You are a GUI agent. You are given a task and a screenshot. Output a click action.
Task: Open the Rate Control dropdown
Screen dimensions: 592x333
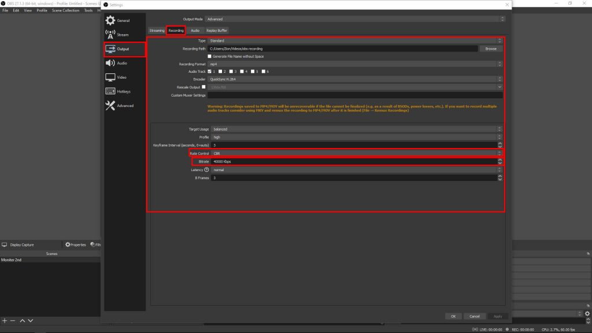point(357,153)
